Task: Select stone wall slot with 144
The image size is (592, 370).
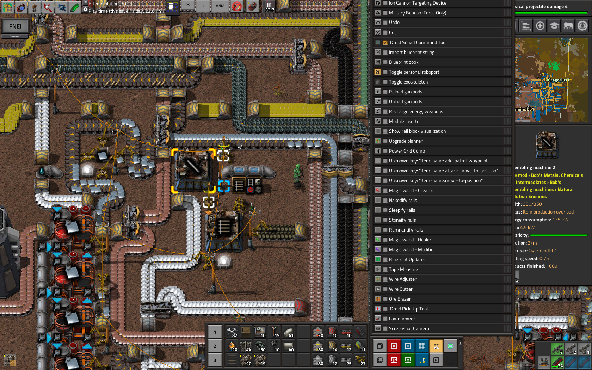Action: pos(246,346)
